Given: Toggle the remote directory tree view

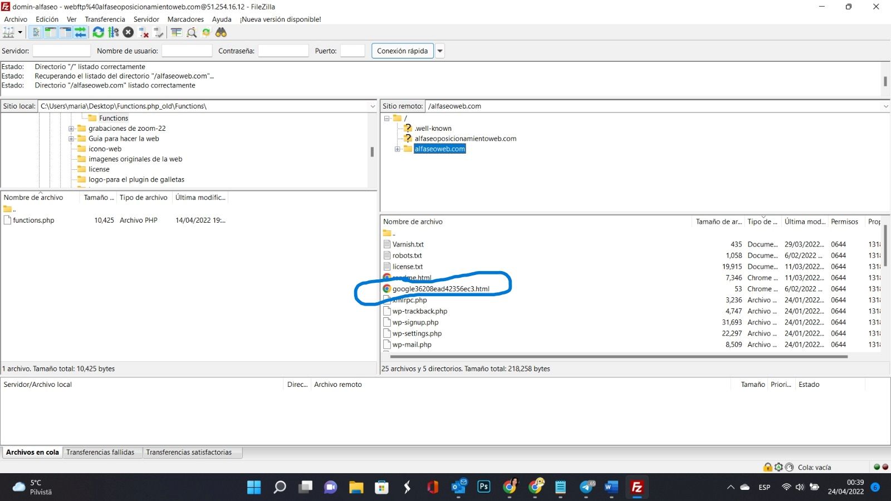Looking at the screenshot, I should tap(66, 32).
